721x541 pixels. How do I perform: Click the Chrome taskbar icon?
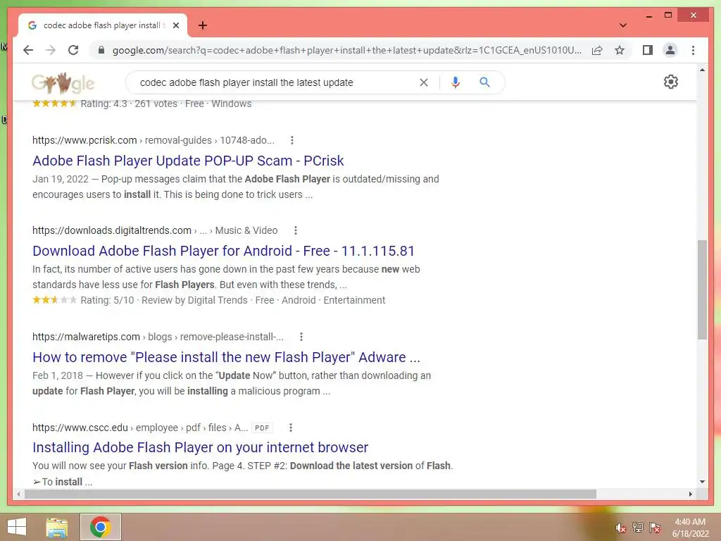coord(100,527)
